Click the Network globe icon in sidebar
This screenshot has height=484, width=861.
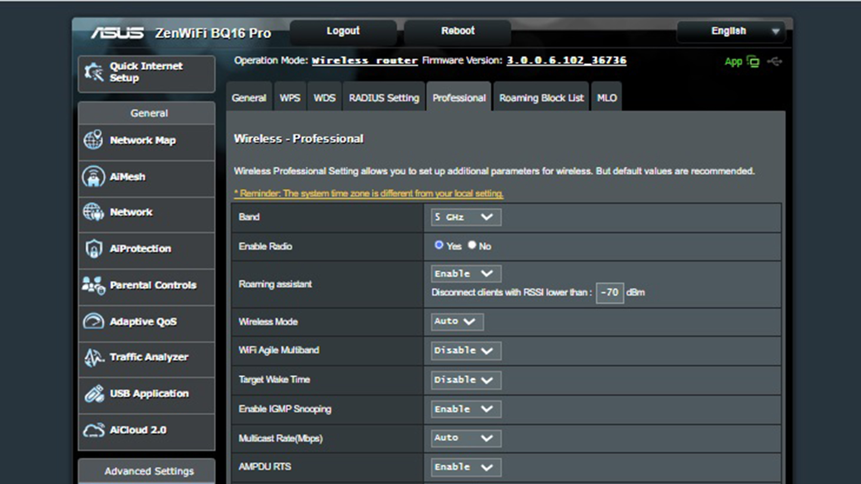93,212
